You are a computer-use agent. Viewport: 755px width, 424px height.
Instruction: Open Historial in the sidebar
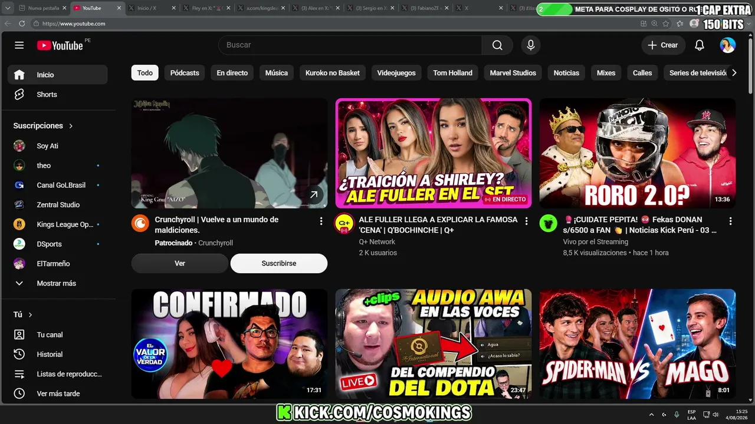[58, 354]
